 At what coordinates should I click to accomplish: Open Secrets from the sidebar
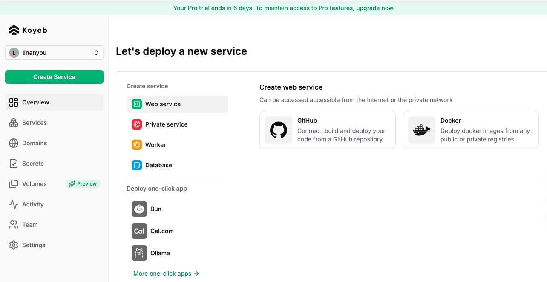pyautogui.click(x=33, y=164)
